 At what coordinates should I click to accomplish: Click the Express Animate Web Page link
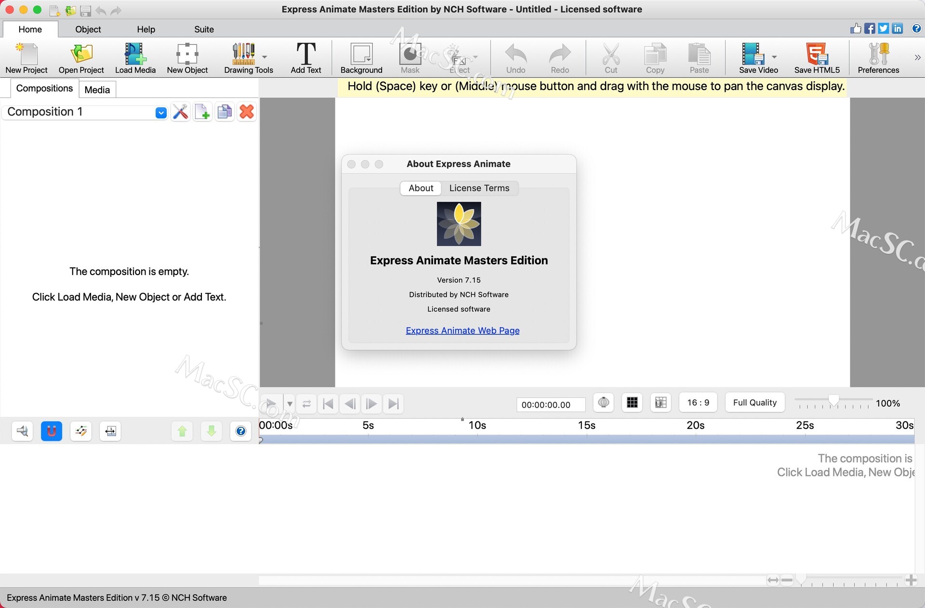pos(463,330)
